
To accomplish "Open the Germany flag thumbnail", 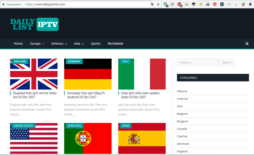I will [88, 74].
